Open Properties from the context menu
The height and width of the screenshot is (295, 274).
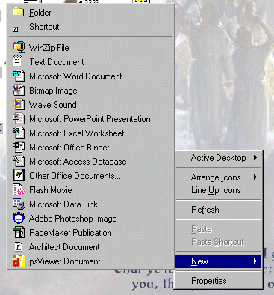click(219, 281)
